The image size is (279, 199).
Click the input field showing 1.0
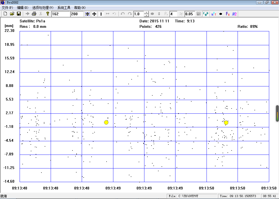tap(139, 14)
